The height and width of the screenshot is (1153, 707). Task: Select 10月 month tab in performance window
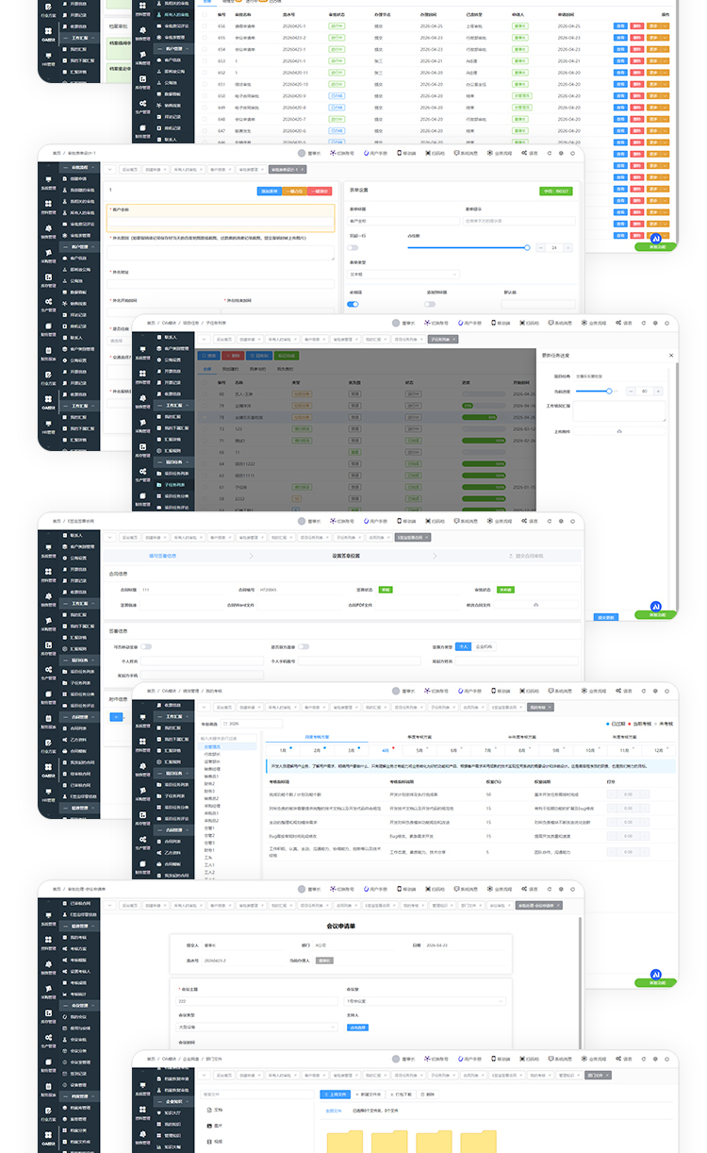590,750
